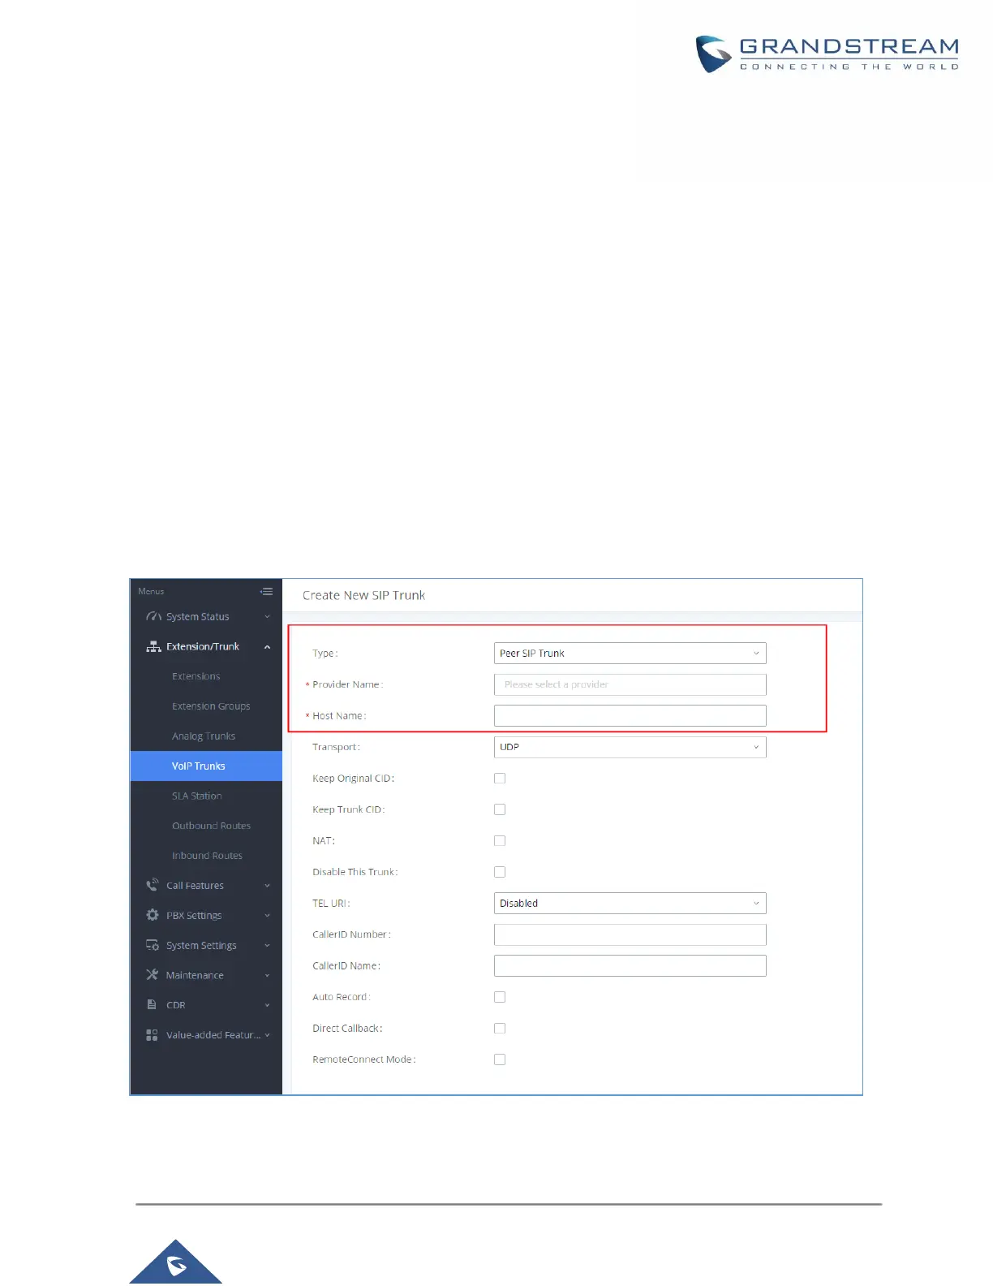The image size is (993, 1286).
Task: Enable the Keep Original CID checkbox
Action: (500, 779)
